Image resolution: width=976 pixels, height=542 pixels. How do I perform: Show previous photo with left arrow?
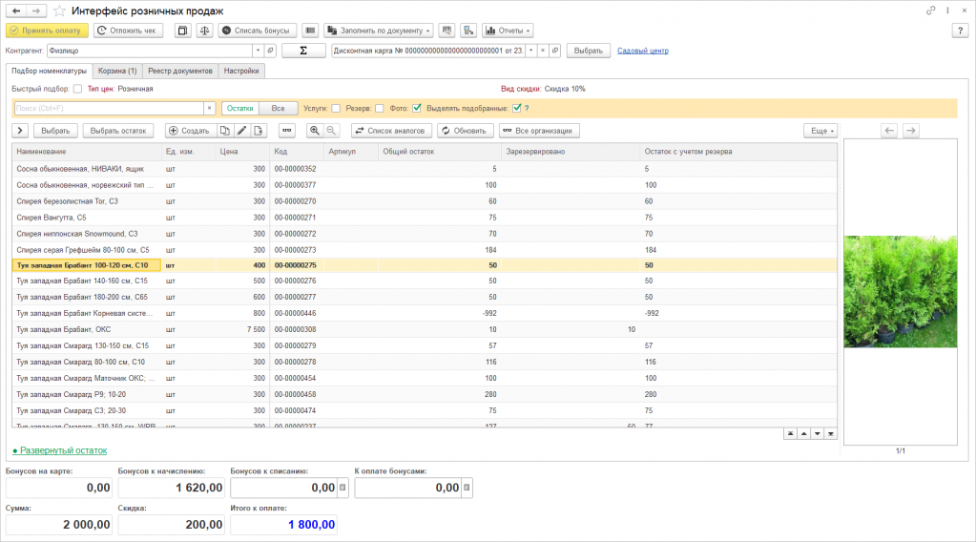click(889, 131)
